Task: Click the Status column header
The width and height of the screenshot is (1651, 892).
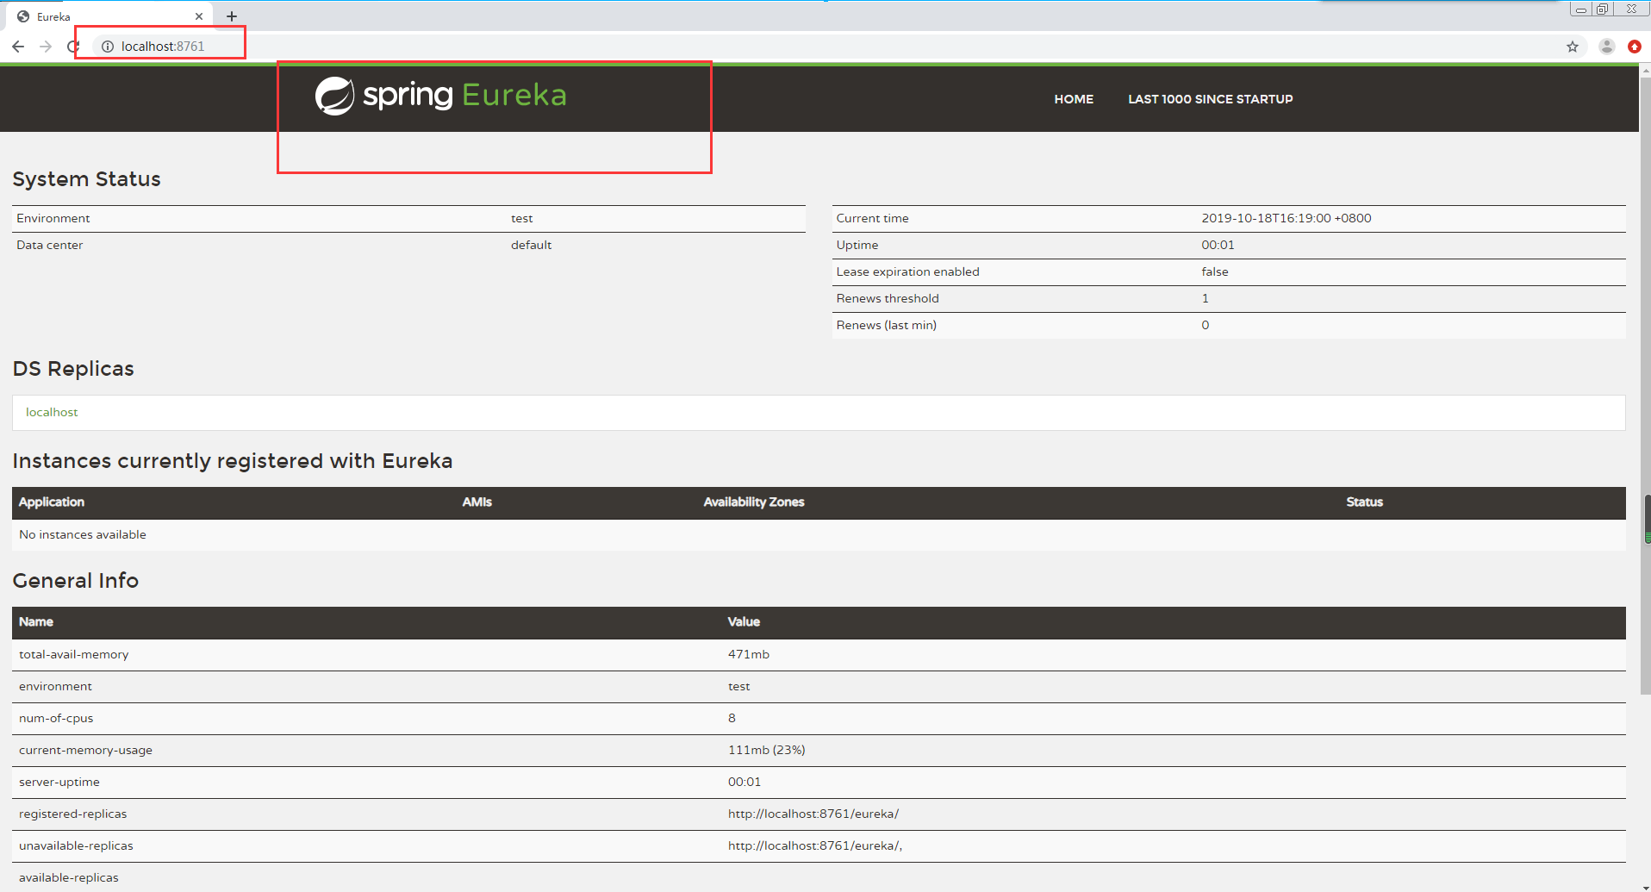Action: [x=1364, y=502]
